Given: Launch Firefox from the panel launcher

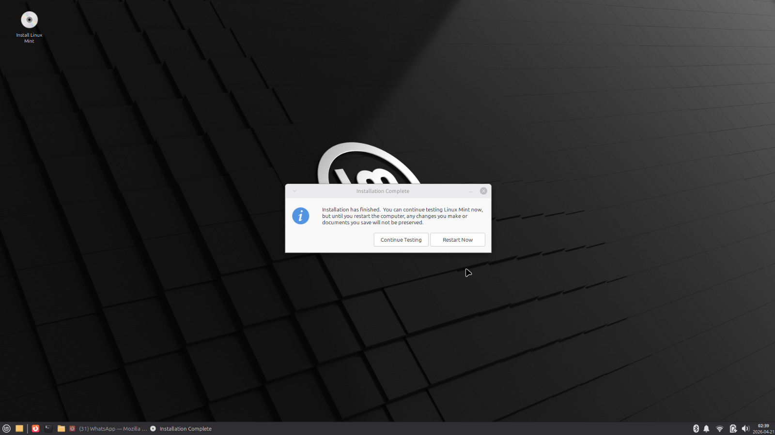Looking at the screenshot, I should (x=35, y=428).
